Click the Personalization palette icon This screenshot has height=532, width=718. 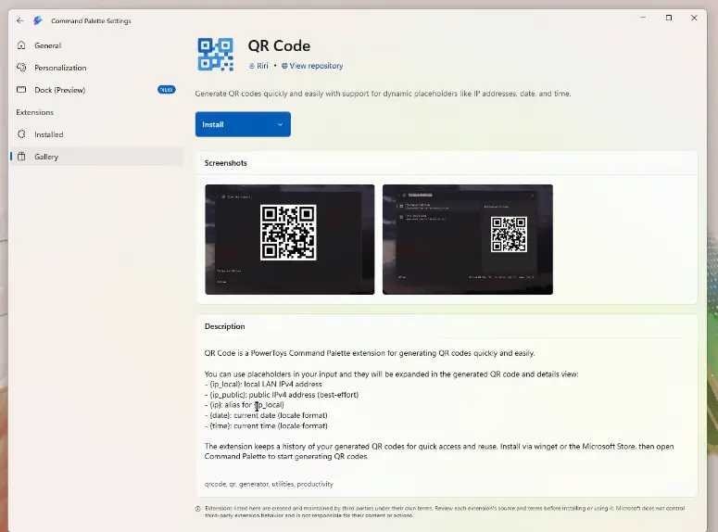[x=21, y=68]
